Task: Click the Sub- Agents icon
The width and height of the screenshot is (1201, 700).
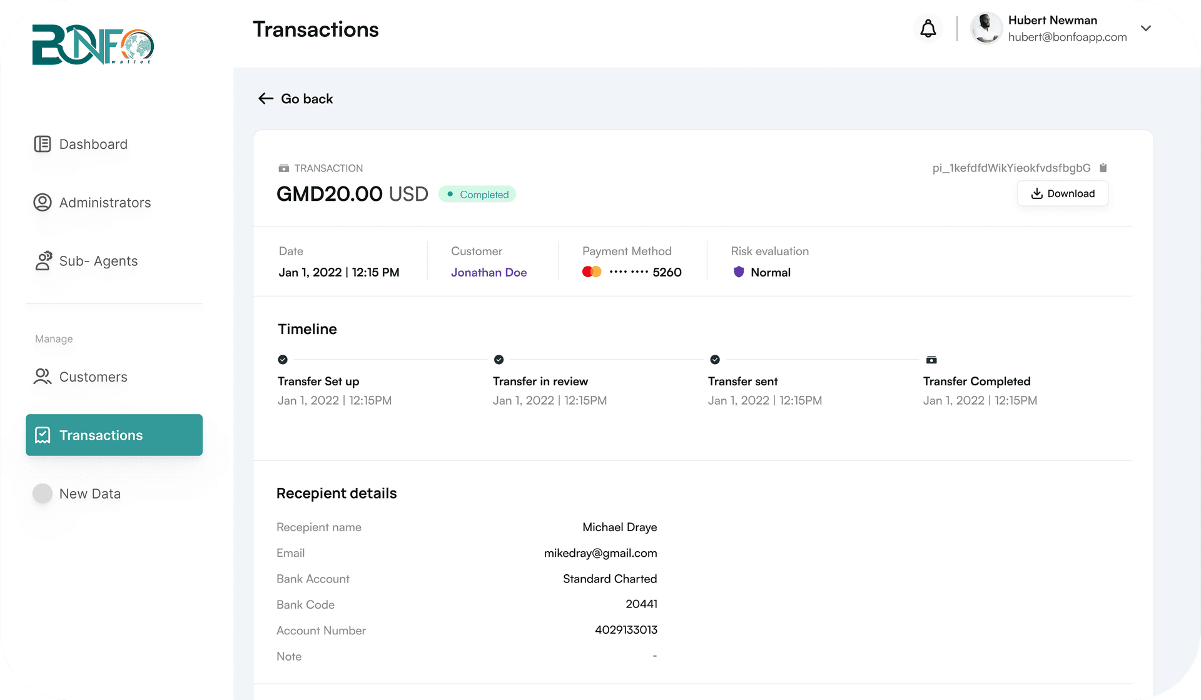Action: click(43, 261)
